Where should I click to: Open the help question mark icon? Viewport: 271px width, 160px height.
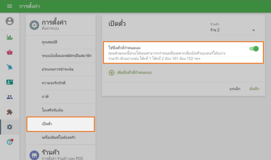pos(10,142)
